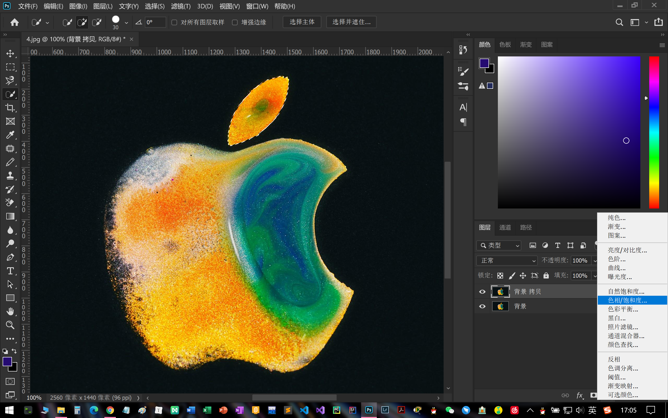This screenshot has width=668, height=418.
Task: Click the Home icon in options bar
Action: [14, 22]
